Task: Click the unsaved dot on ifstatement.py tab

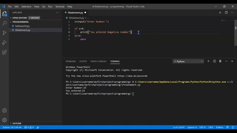Action: pyautogui.click(x=85, y=13)
